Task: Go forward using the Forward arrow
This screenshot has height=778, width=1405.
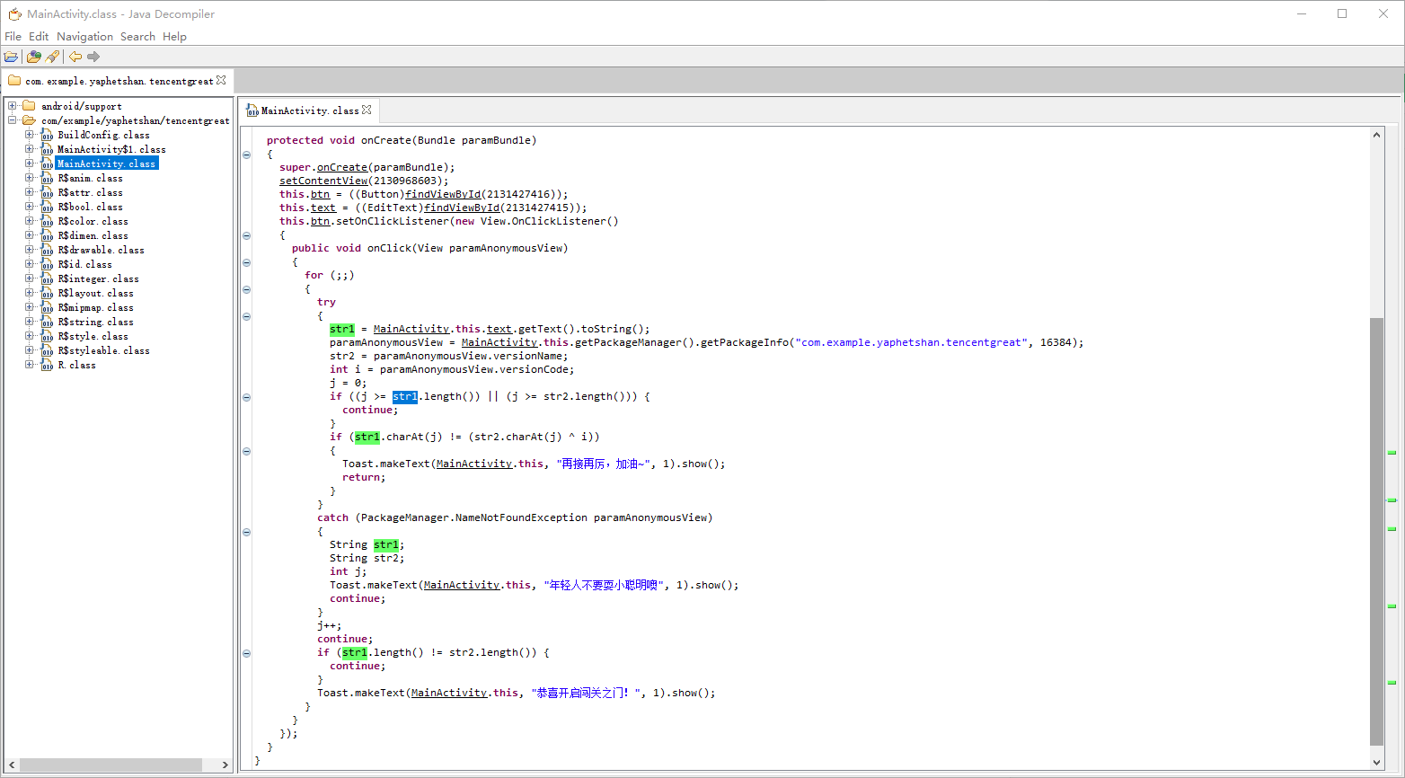Action: pyautogui.click(x=93, y=57)
